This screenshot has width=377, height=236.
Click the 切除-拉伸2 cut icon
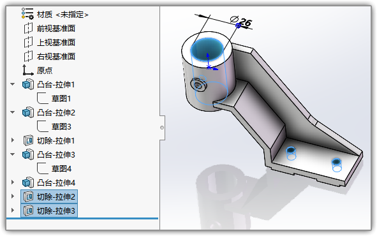[28, 196]
